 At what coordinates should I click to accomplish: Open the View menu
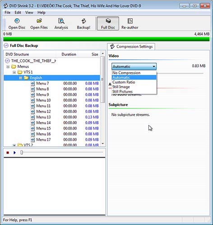coord(29,13)
